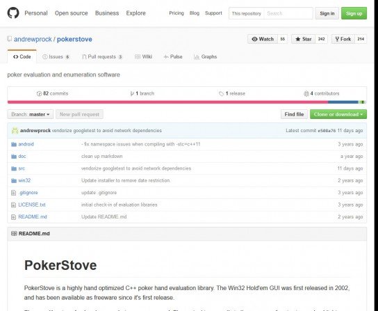Image resolution: width=378 pixels, height=311 pixels.
Task: Click the Pulse tab waveform icon
Action: (x=166, y=57)
